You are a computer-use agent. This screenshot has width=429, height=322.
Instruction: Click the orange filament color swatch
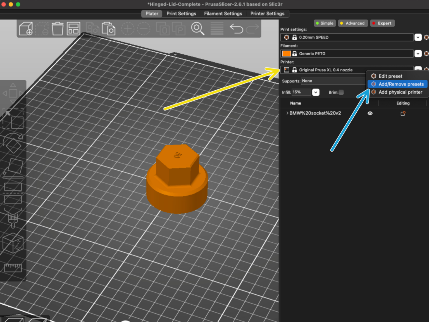(x=286, y=53)
